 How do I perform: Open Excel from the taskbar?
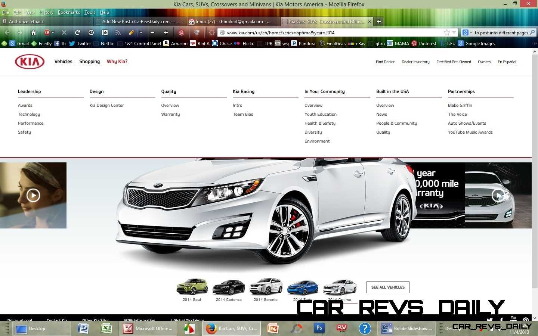106,328
